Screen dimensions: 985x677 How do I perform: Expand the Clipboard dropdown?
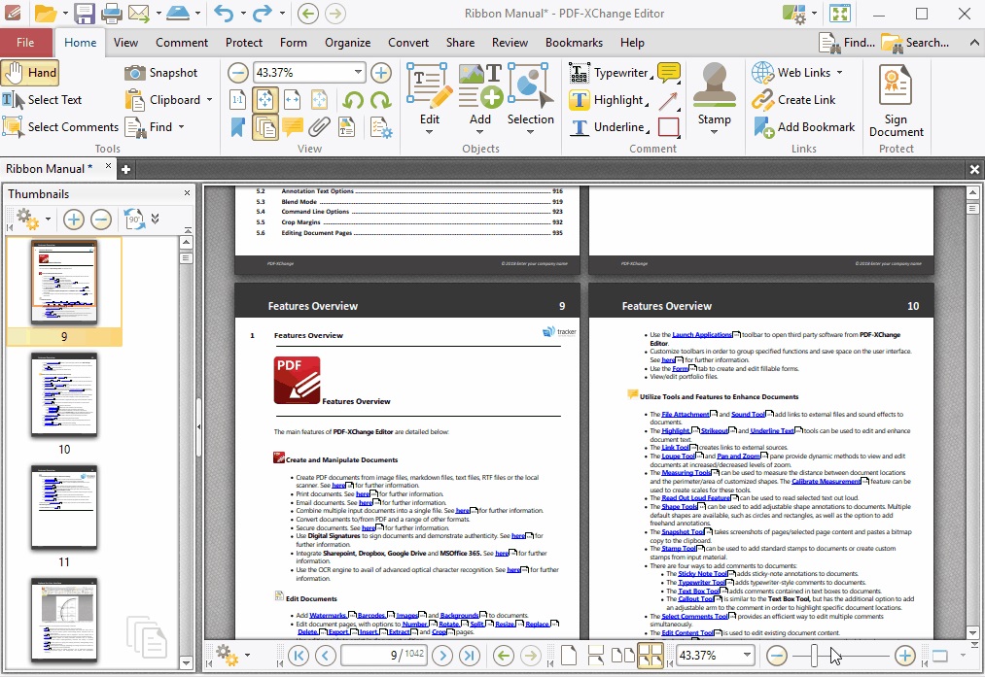click(209, 100)
